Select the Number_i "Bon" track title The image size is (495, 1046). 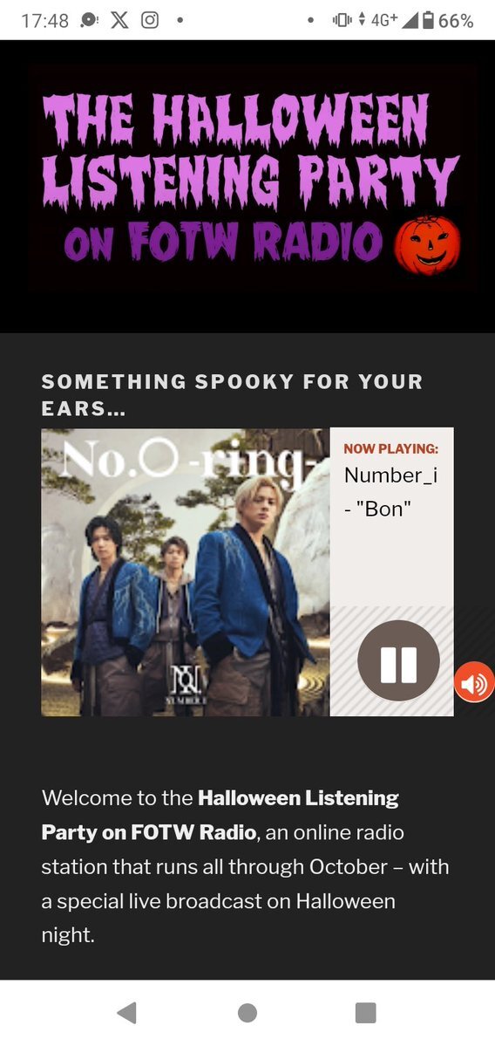pyautogui.click(x=391, y=492)
